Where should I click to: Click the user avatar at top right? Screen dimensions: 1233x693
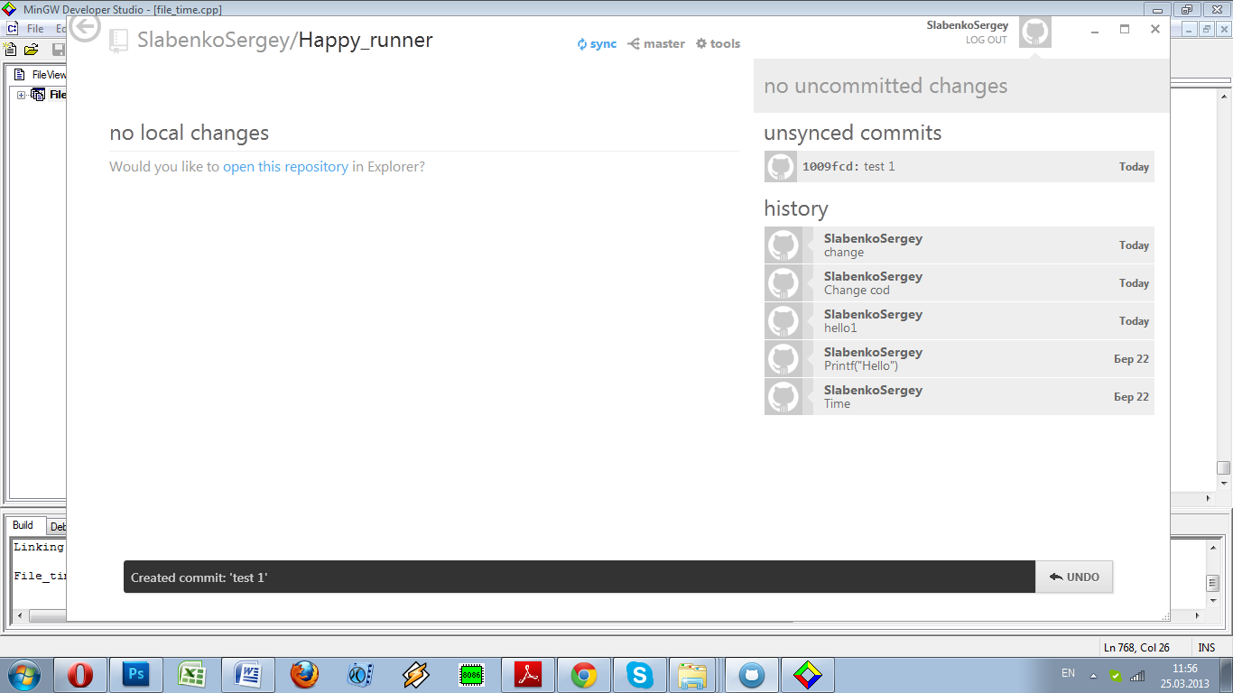(1035, 32)
